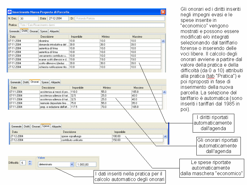Screen dimensions: 247x185
Task: Sort Diritti table by Descrizione column header
Action: click(53, 37)
